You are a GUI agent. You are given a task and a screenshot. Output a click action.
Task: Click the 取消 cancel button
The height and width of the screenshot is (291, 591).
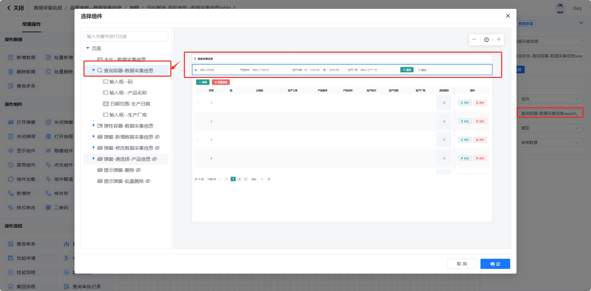(462, 264)
